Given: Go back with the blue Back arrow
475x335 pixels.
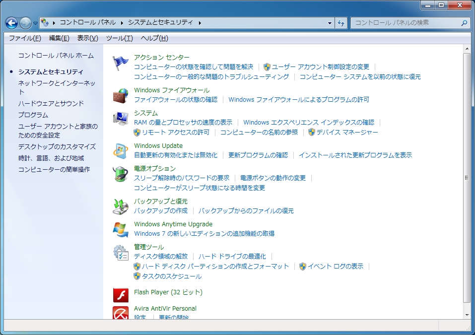Looking at the screenshot, I should tap(11, 23).
